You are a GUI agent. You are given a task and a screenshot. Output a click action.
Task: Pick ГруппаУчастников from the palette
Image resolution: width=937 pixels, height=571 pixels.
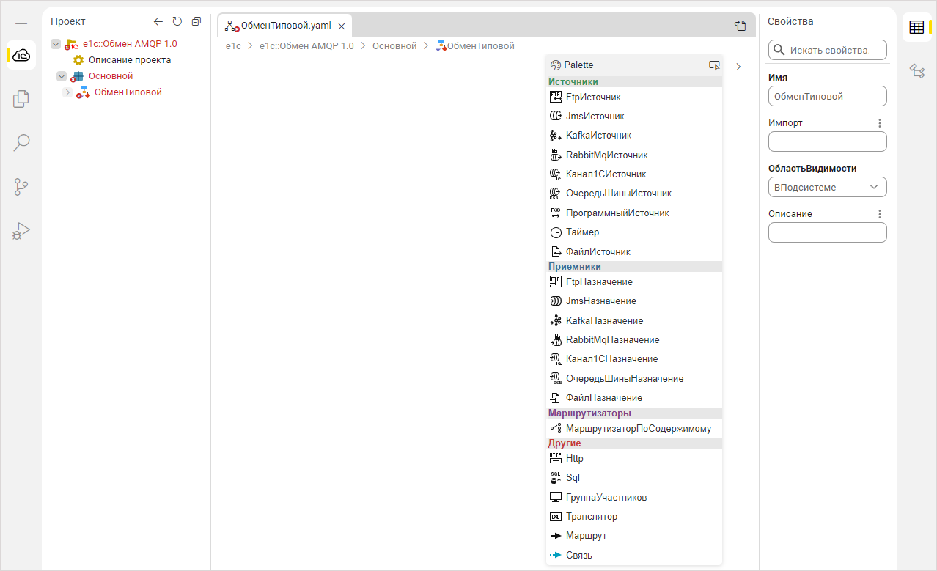(634, 497)
